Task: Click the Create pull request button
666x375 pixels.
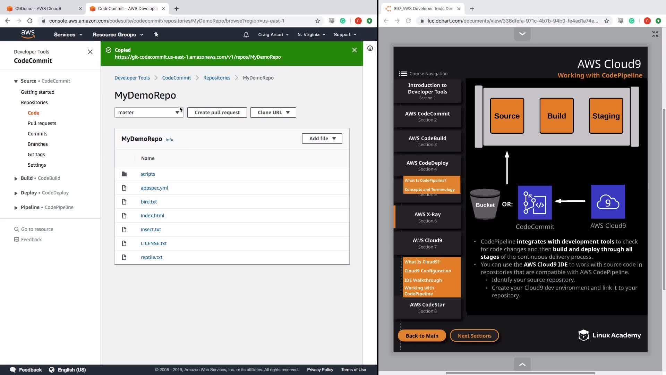Action: 217,112
